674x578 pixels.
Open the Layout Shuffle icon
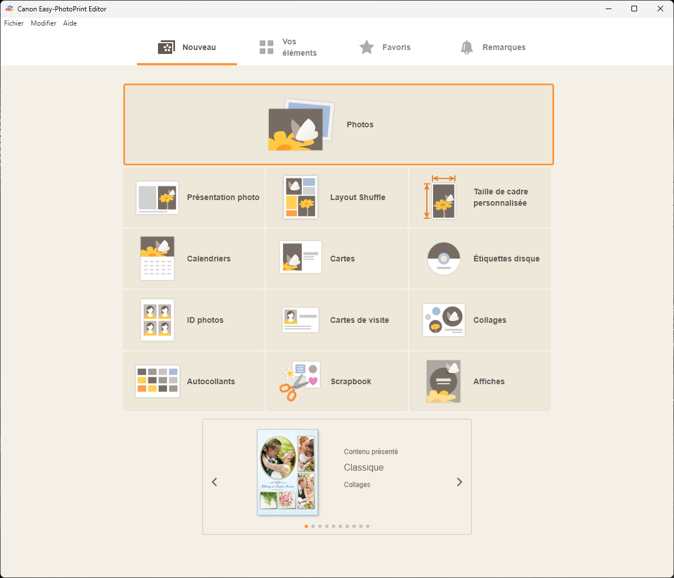(x=301, y=197)
